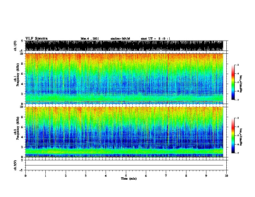255x197 pixels.
Task: Select the ch.1 "Frequency (kHz)" axis label
Action: click(18, 75)
